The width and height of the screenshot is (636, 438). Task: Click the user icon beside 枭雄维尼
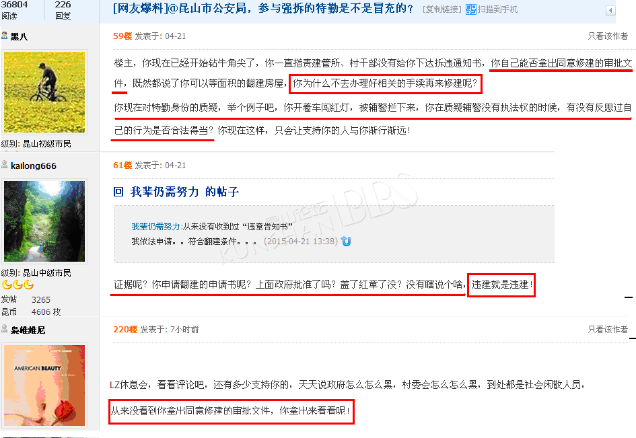(x=5, y=329)
